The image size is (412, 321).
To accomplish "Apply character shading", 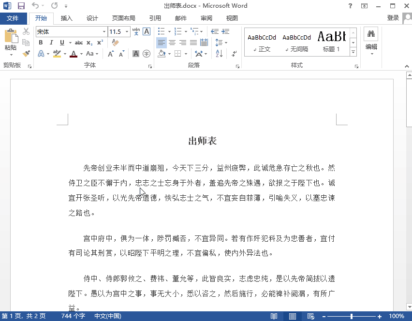I will [x=135, y=54].
